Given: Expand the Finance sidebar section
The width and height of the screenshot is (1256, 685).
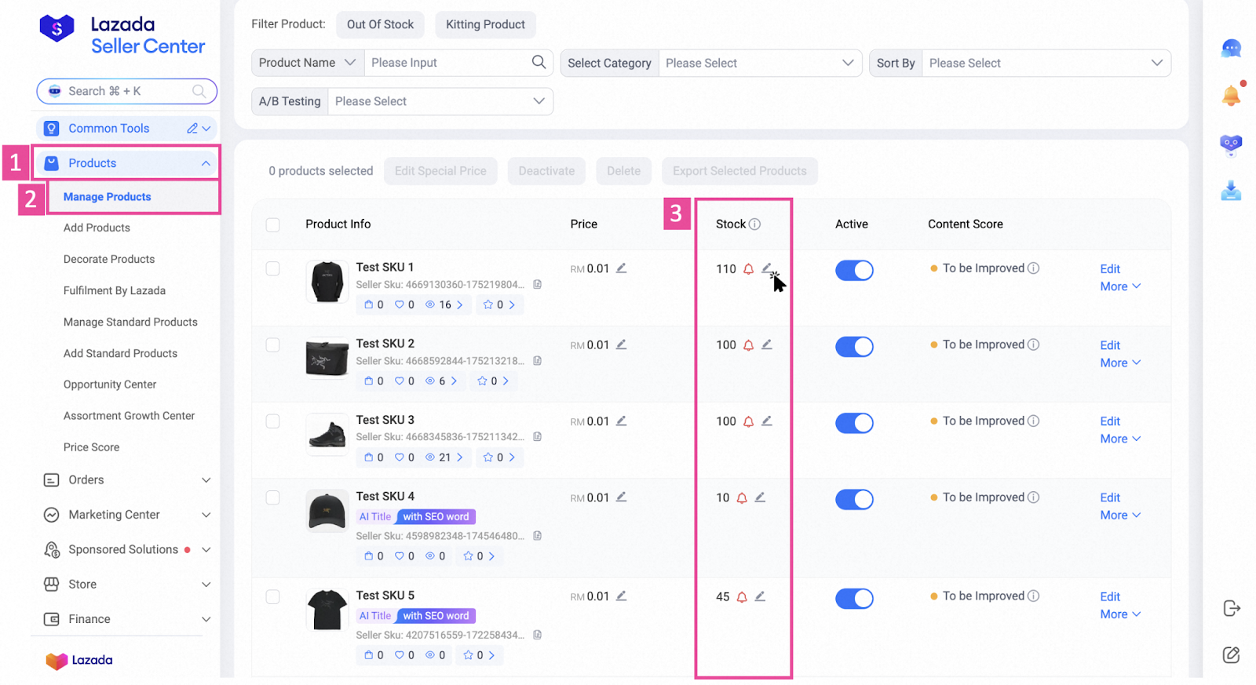Looking at the screenshot, I should 127,619.
